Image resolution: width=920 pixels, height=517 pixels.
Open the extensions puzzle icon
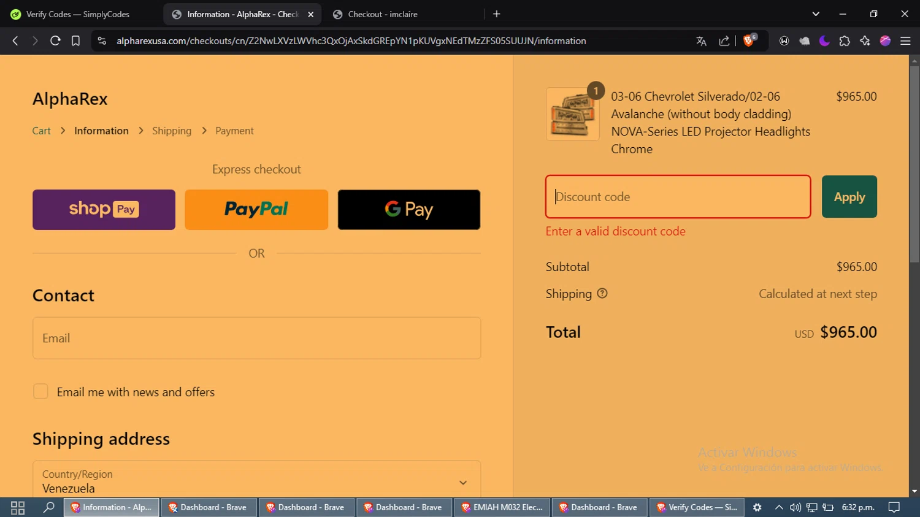(x=845, y=41)
